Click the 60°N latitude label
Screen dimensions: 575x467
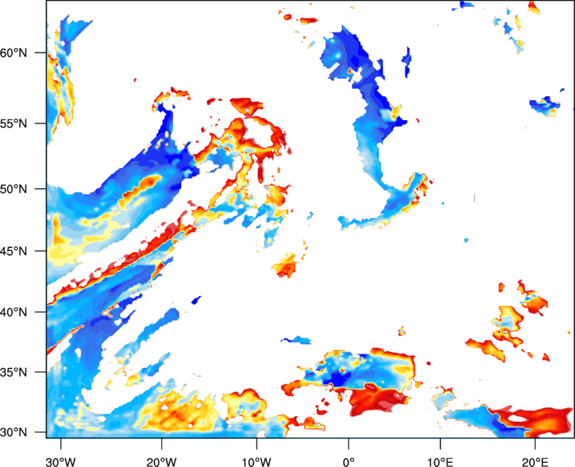14,52
